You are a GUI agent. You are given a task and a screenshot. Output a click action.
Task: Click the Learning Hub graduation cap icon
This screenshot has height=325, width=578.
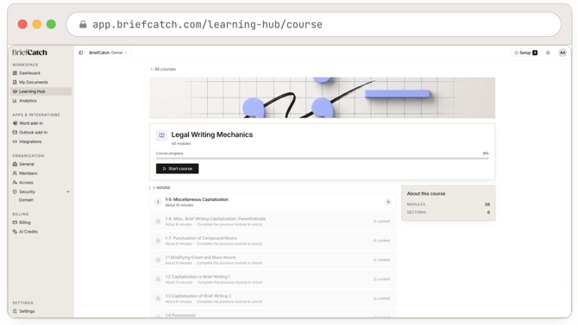pos(15,91)
